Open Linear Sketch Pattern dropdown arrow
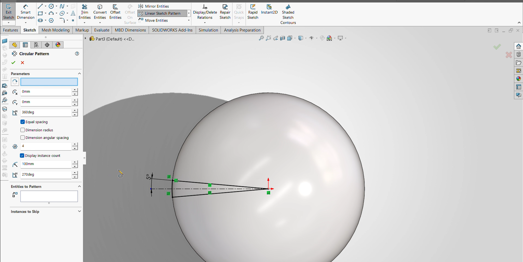523x262 pixels. click(189, 13)
